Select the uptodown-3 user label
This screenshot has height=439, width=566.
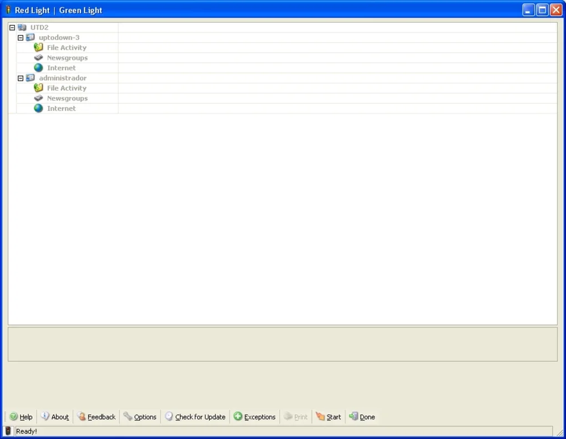pyautogui.click(x=59, y=38)
